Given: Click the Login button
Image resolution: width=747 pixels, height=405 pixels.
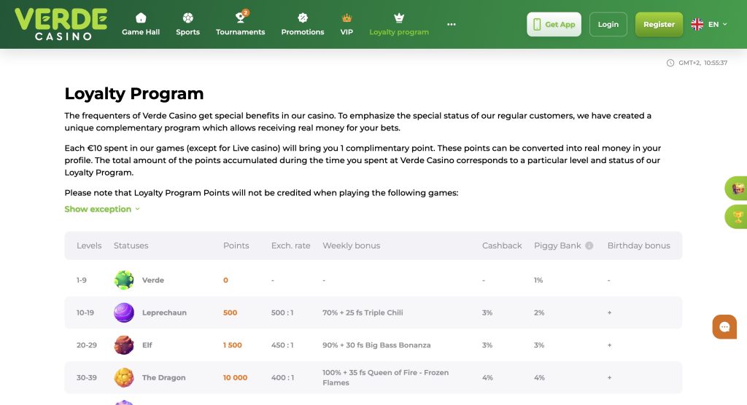Looking at the screenshot, I should [x=608, y=24].
